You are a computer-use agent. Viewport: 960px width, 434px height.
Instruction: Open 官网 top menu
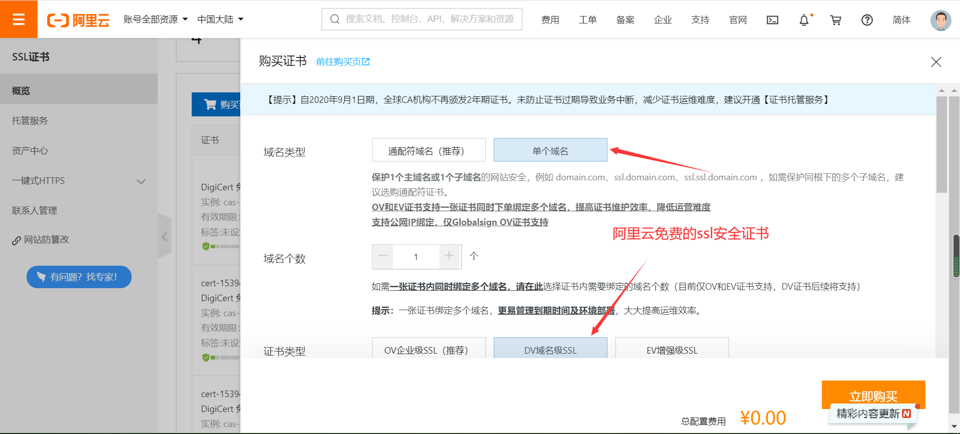pyautogui.click(x=738, y=20)
